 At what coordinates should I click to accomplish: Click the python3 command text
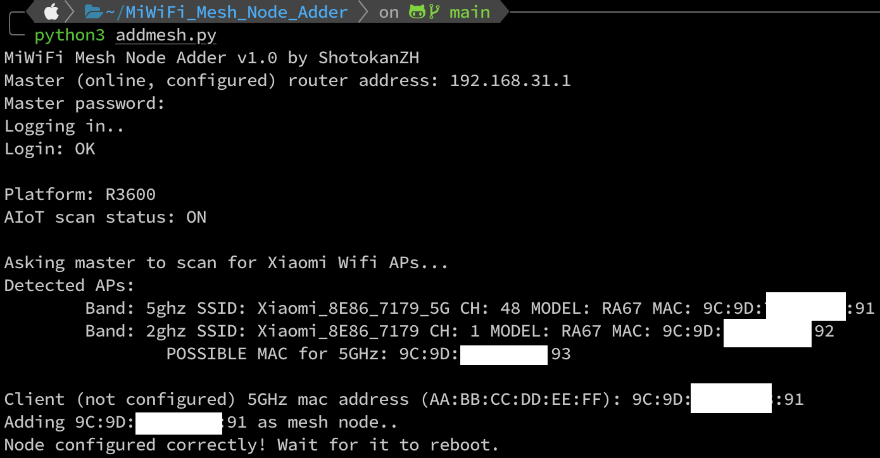(x=70, y=35)
